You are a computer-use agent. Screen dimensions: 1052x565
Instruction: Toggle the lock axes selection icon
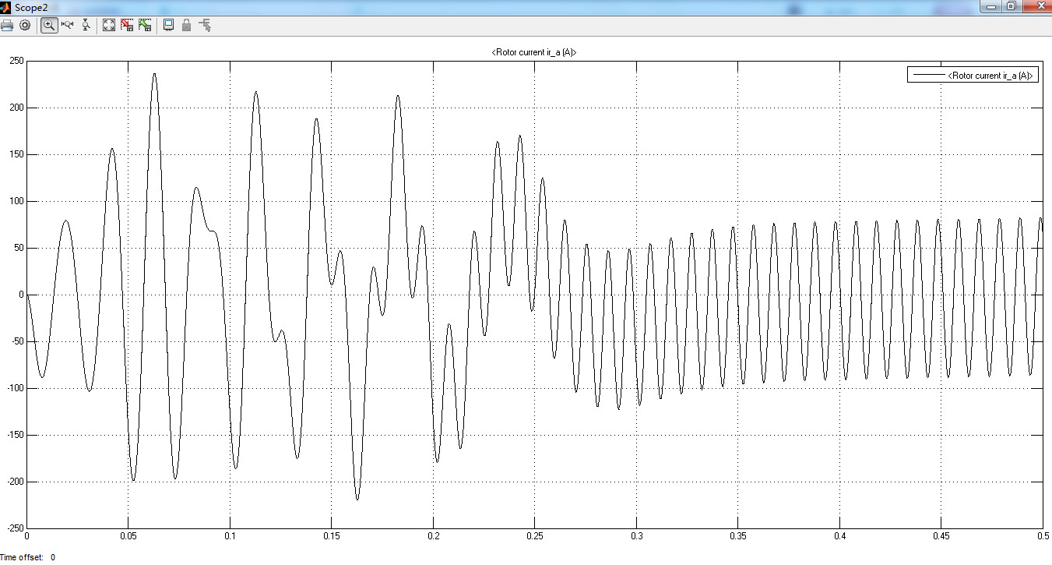pyautogui.click(x=186, y=25)
